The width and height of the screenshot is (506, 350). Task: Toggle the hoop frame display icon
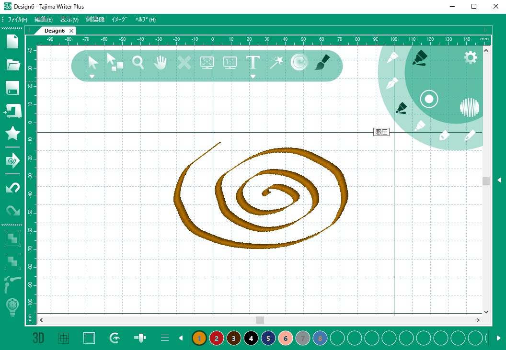tap(89, 338)
